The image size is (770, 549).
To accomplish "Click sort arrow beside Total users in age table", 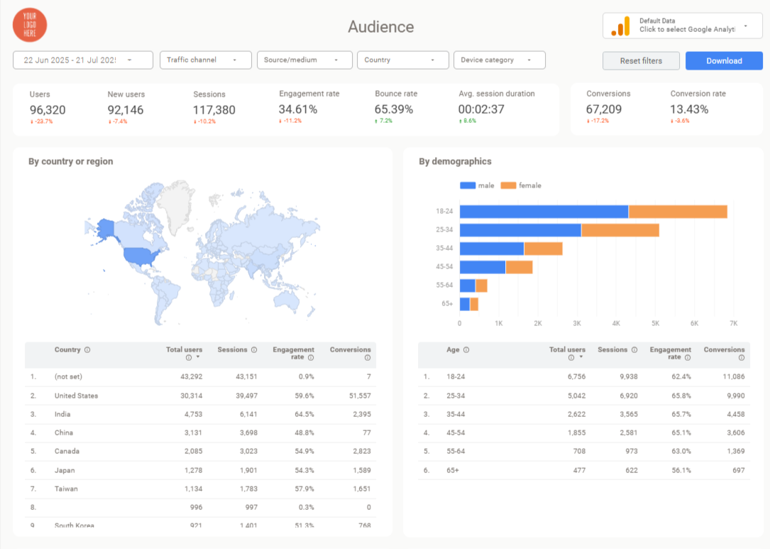I will 581,357.
